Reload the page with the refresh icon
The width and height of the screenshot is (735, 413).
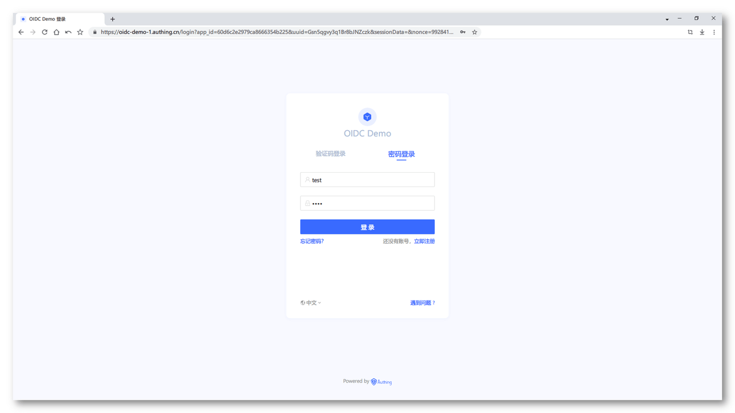(x=45, y=32)
